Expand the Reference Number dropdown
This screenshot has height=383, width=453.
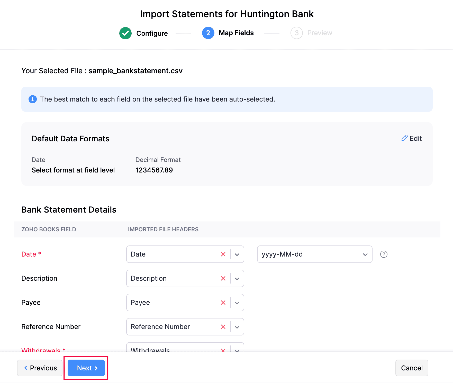[x=237, y=327]
